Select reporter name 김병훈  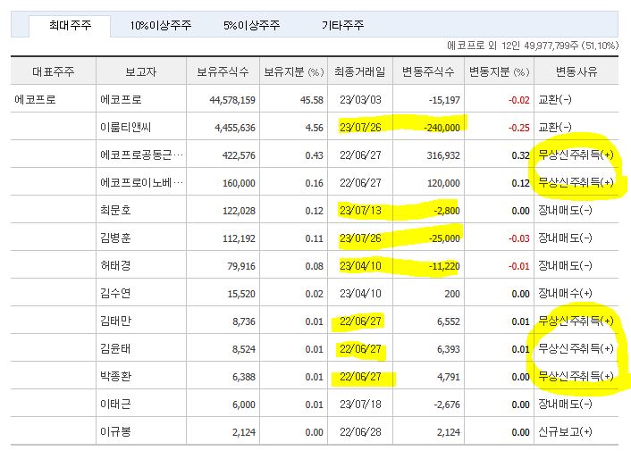pos(115,238)
